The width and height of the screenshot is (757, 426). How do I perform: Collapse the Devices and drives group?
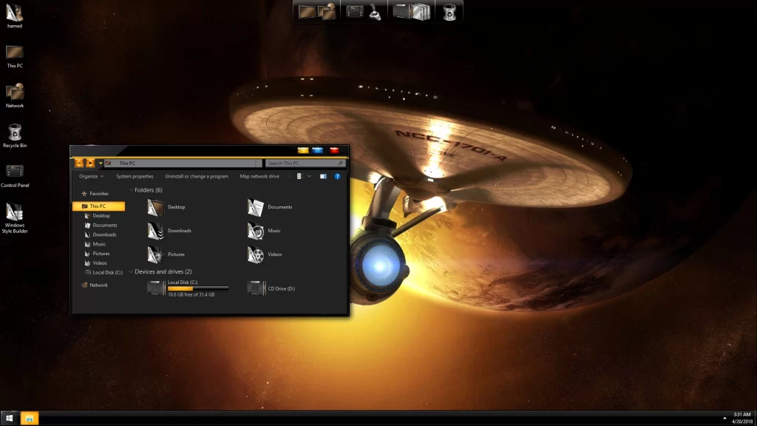click(x=131, y=271)
